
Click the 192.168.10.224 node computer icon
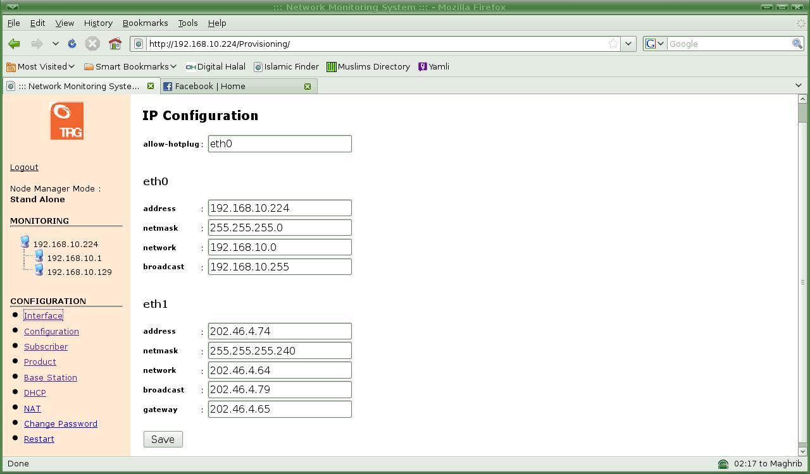pyautogui.click(x=25, y=242)
